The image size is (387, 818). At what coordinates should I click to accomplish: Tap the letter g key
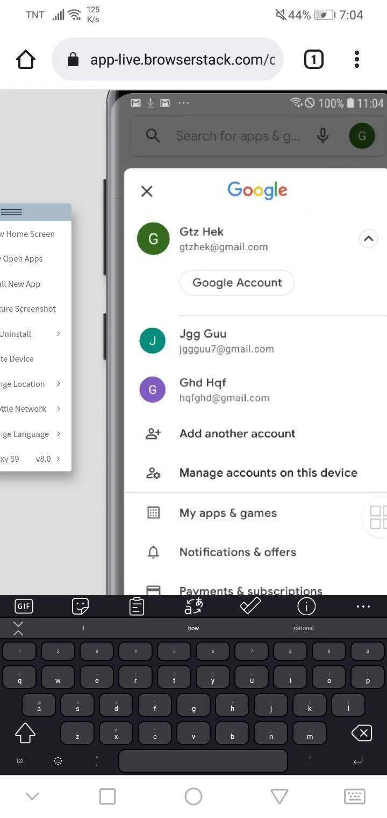[193, 704]
